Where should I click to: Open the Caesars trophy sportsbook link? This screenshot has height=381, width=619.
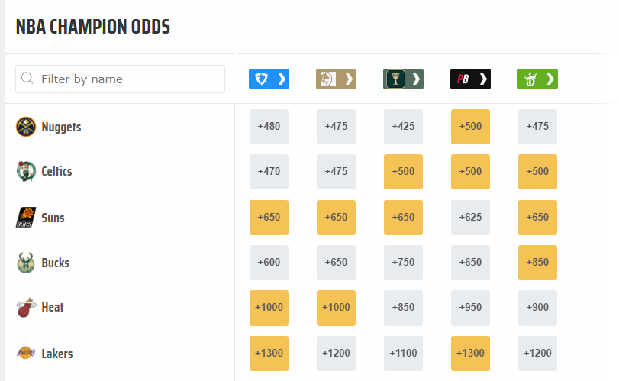[x=403, y=79]
